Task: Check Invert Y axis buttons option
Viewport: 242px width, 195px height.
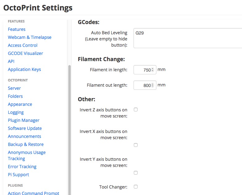Action: click(x=136, y=173)
